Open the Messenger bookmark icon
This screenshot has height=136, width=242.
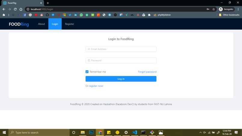[53, 15]
